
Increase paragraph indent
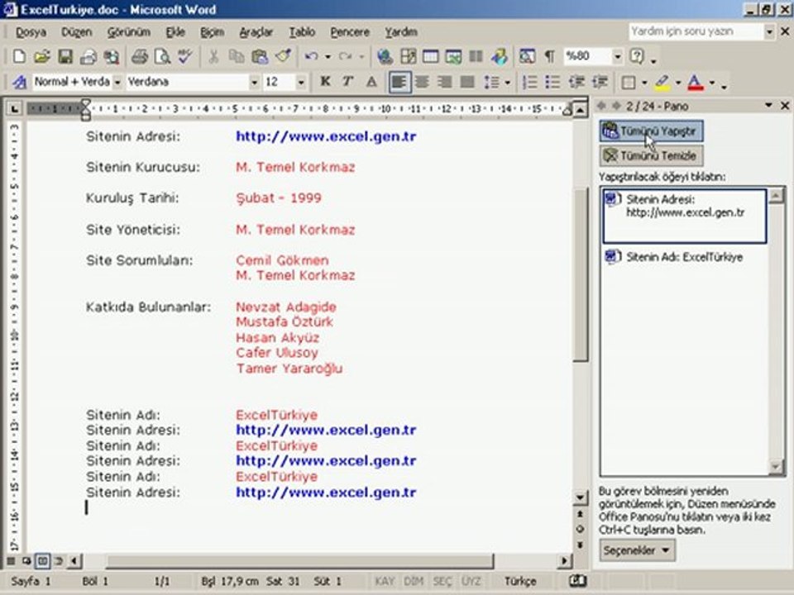coord(600,82)
